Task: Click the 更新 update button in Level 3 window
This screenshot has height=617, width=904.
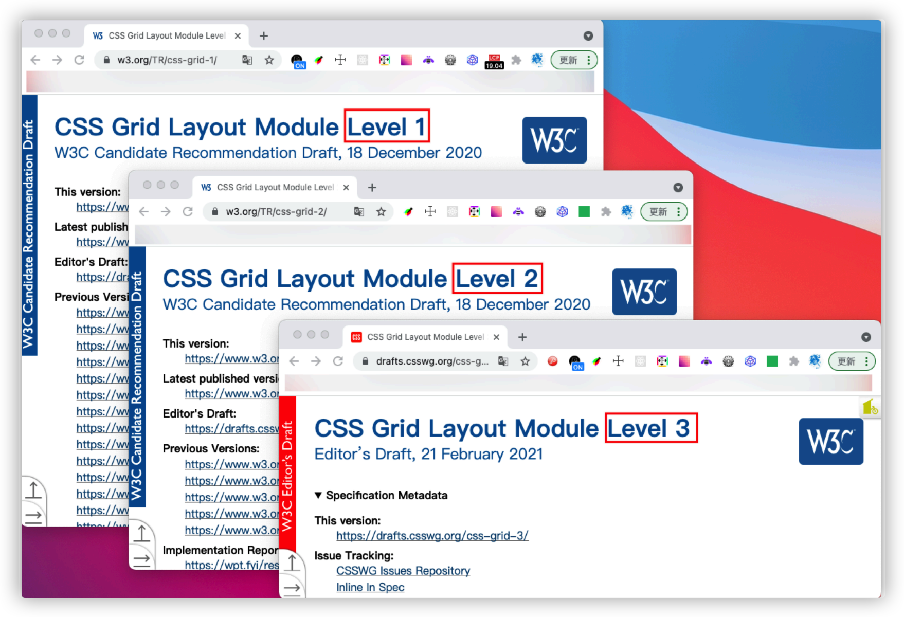Action: click(x=852, y=361)
